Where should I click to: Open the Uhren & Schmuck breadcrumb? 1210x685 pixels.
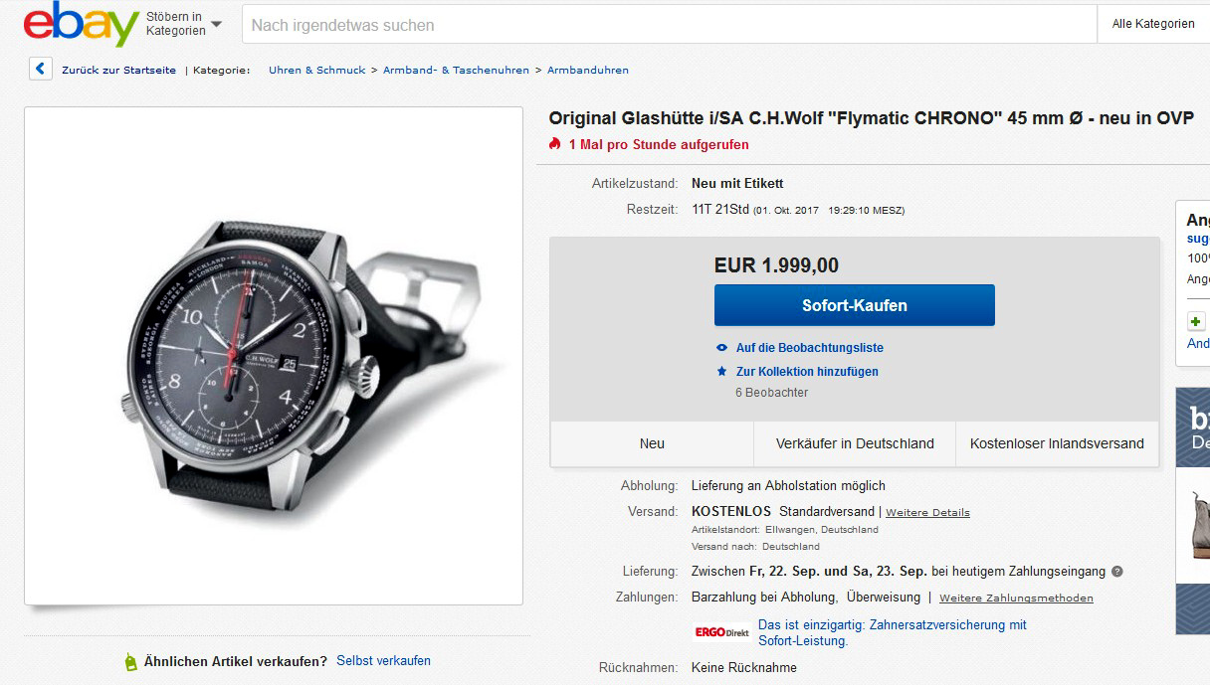point(316,71)
